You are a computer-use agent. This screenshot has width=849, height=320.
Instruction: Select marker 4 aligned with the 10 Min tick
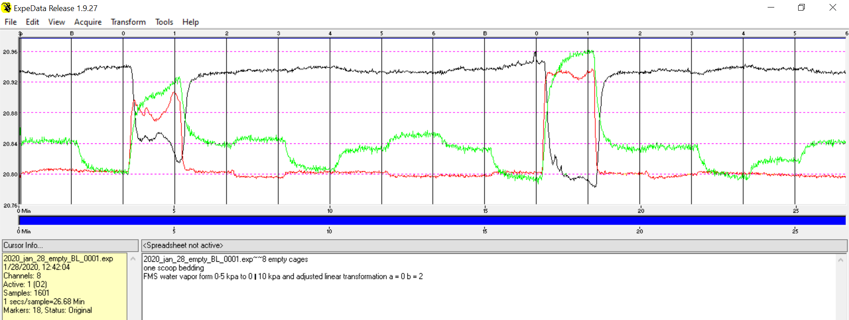tap(330, 34)
